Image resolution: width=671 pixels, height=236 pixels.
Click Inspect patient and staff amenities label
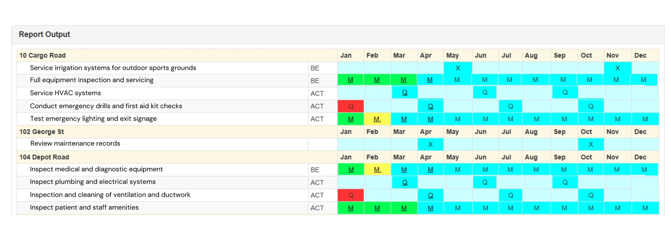click(84, 207)
